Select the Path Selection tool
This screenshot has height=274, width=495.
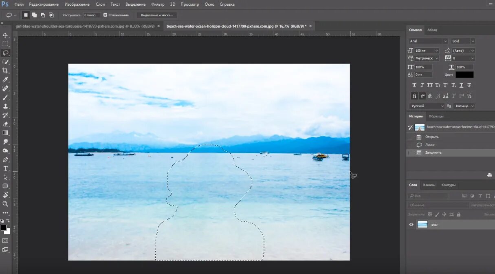click(5, 177)
